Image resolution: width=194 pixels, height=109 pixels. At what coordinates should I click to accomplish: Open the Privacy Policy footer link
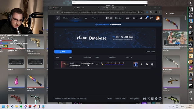tap(135, 99)
